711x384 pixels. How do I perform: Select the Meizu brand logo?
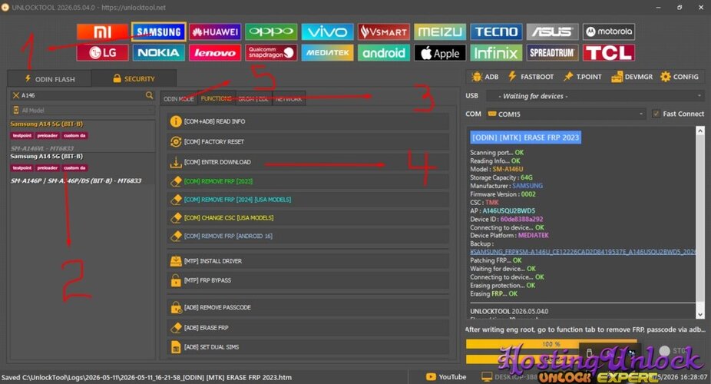[440, 31]
